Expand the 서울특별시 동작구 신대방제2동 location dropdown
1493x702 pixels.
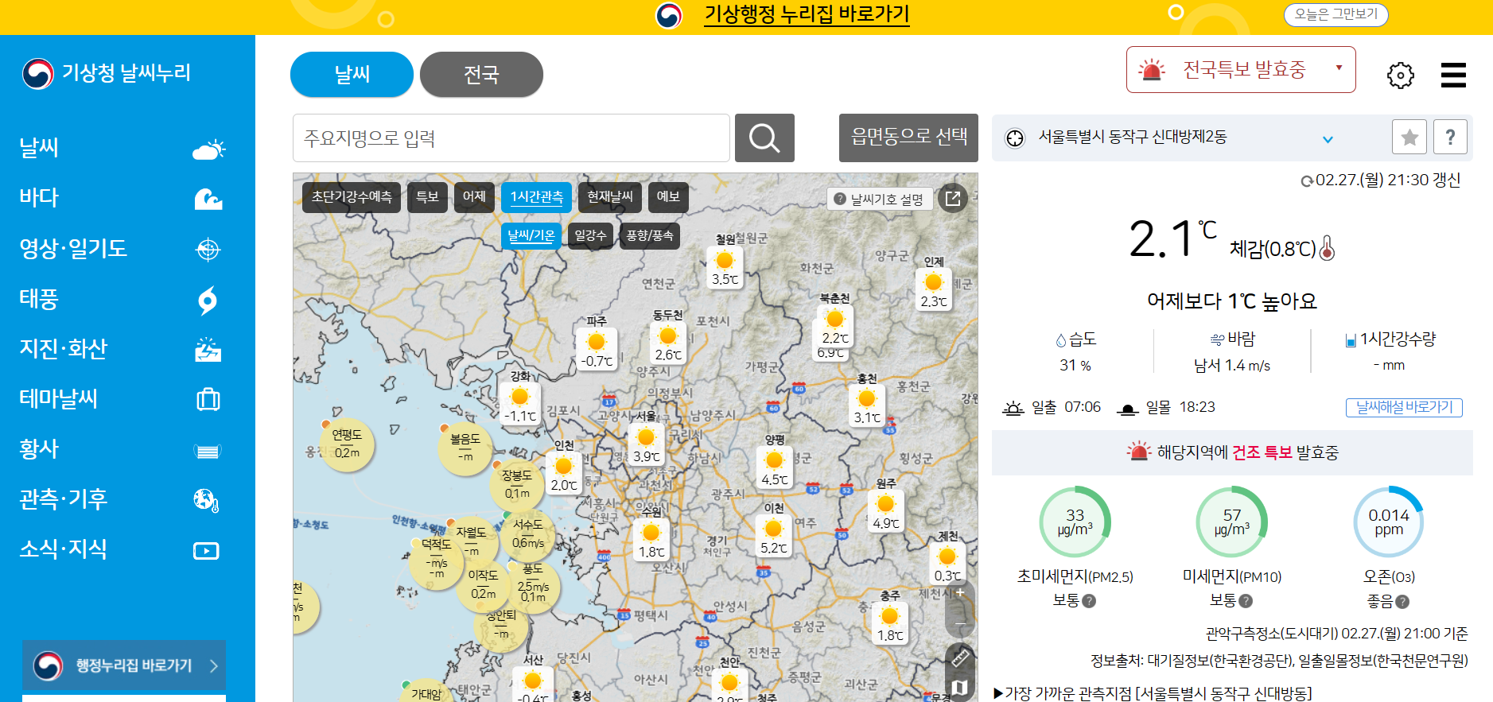[1328, 139]
